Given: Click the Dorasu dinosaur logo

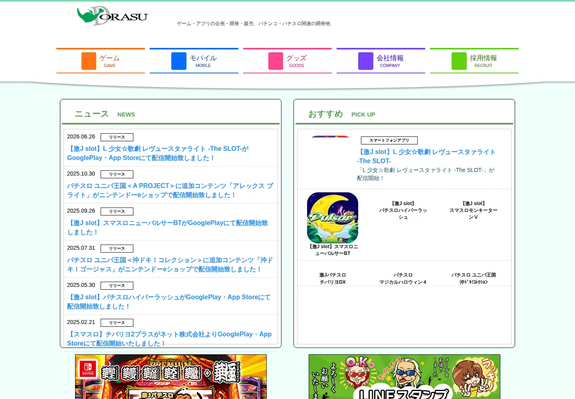Looking at the screenshot, I should point(112,16).
